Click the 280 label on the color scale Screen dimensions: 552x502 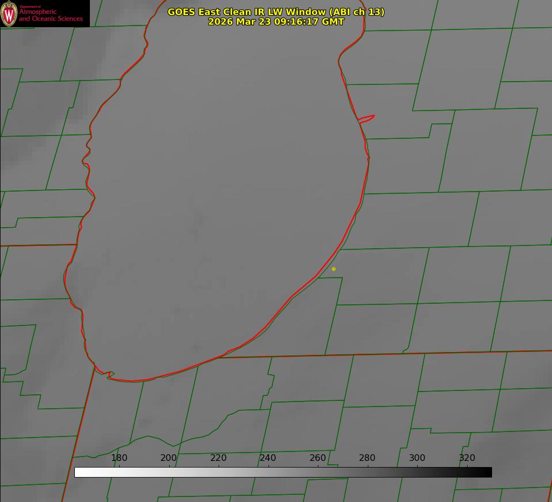click(367, 458)
